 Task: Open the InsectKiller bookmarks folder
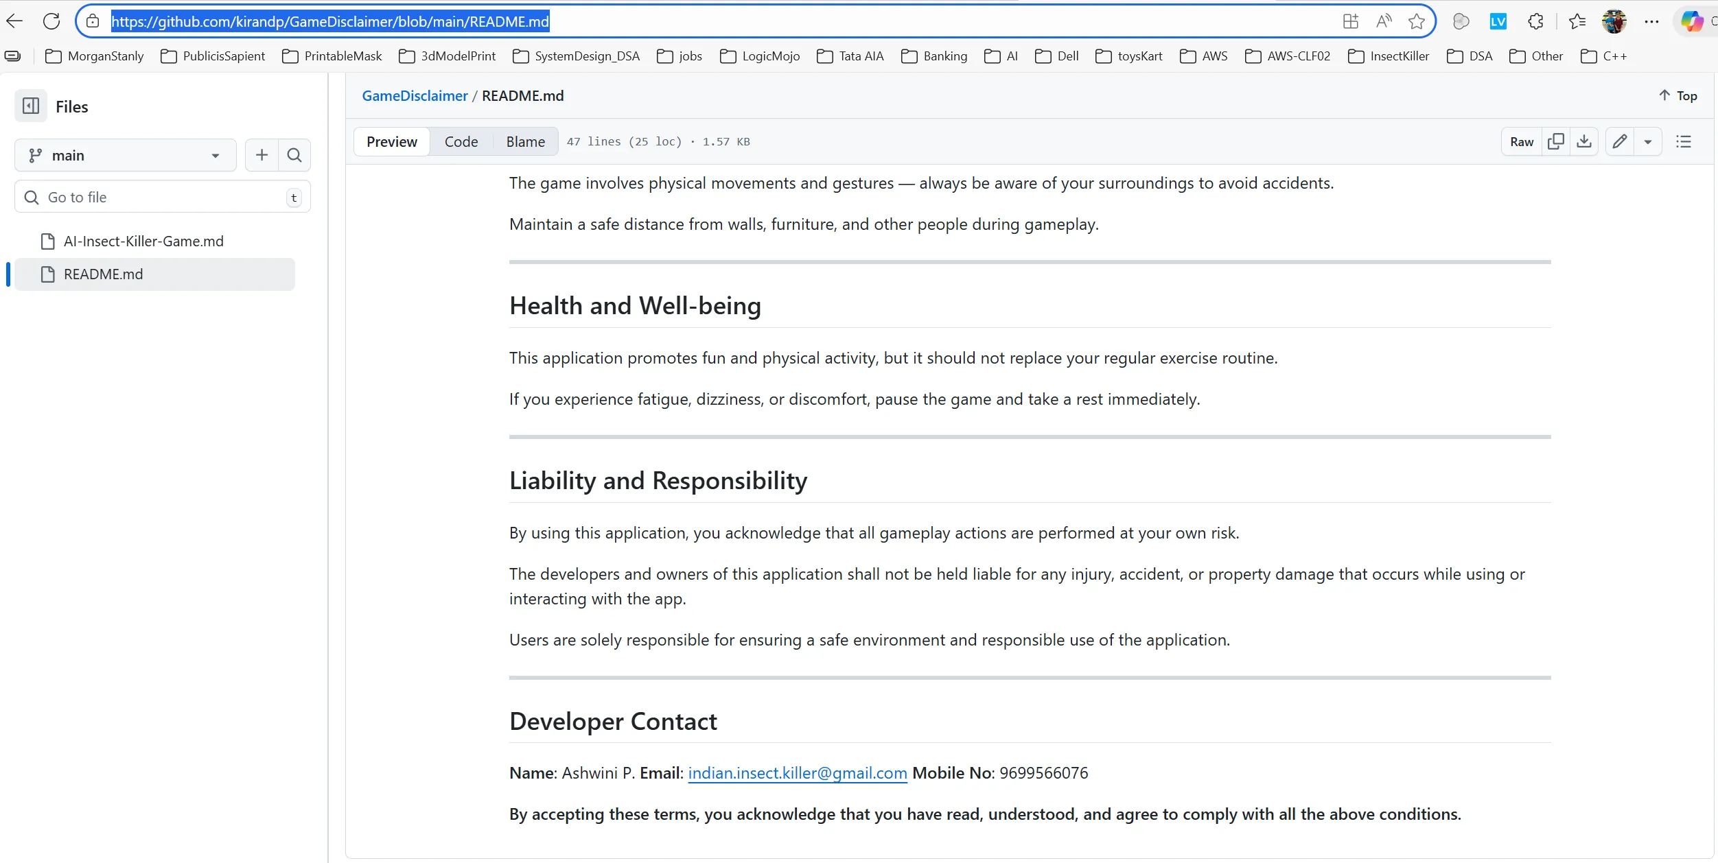coord(1389,56)
